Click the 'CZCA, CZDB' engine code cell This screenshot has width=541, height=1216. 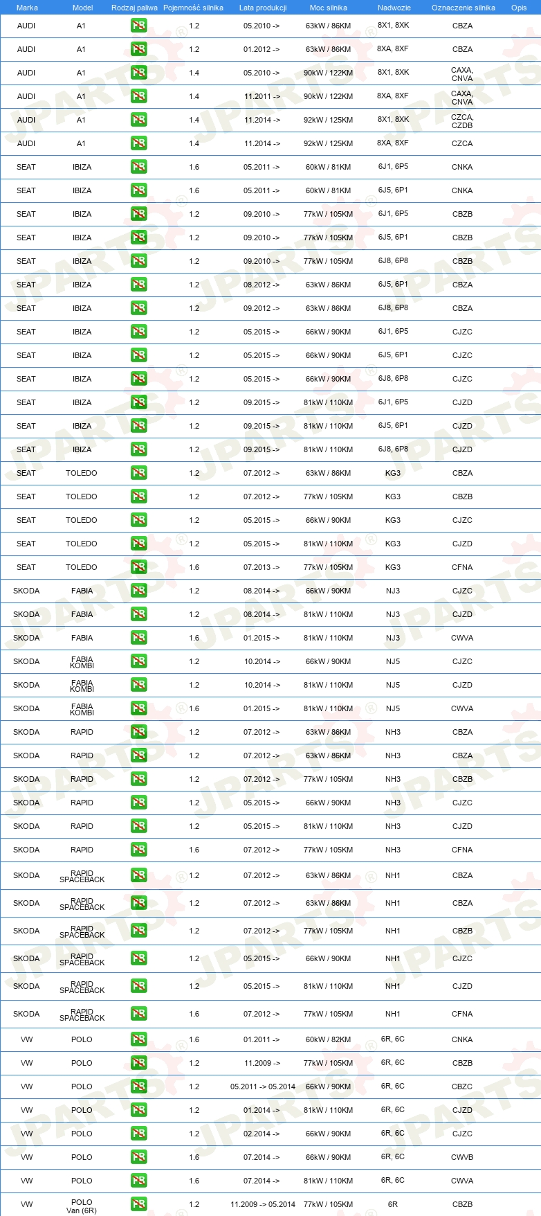(x=462, y=121)
